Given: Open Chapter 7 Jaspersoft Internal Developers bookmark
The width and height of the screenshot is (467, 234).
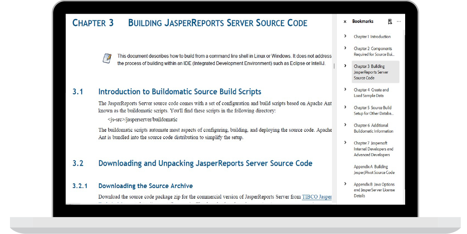Looking at the screenshot, I should pyautogui.click(x=374, y=149).
